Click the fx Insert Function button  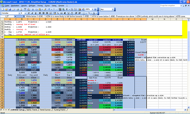(x=24, y=16)
